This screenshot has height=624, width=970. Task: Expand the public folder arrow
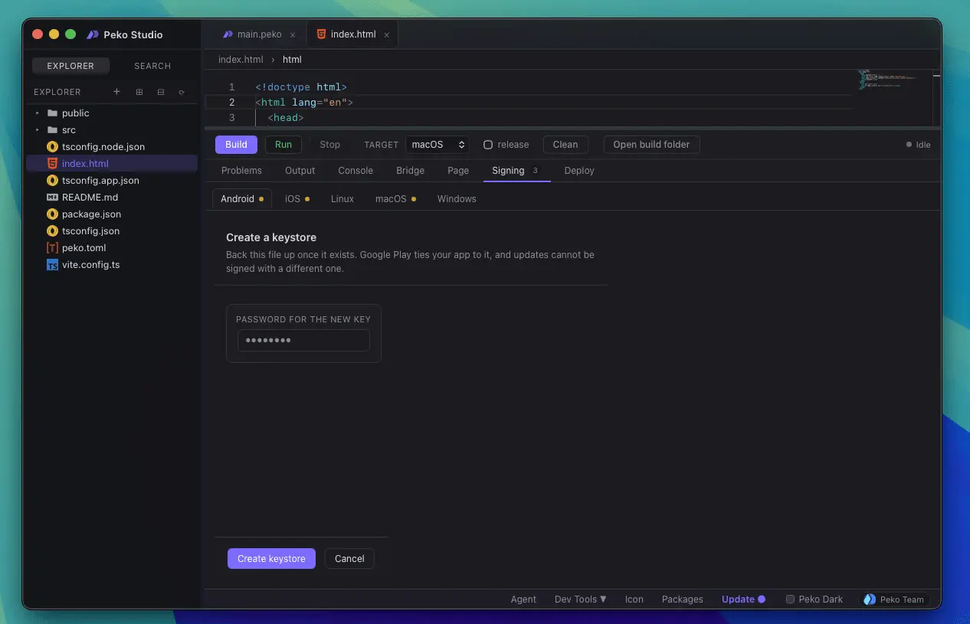pos(37,113)
